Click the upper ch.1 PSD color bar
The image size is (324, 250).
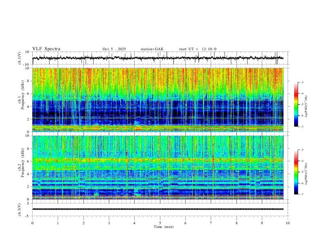click(x=296, y=105)
